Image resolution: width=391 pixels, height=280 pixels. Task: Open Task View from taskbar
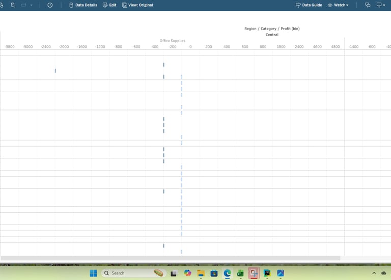pos(174,273)
